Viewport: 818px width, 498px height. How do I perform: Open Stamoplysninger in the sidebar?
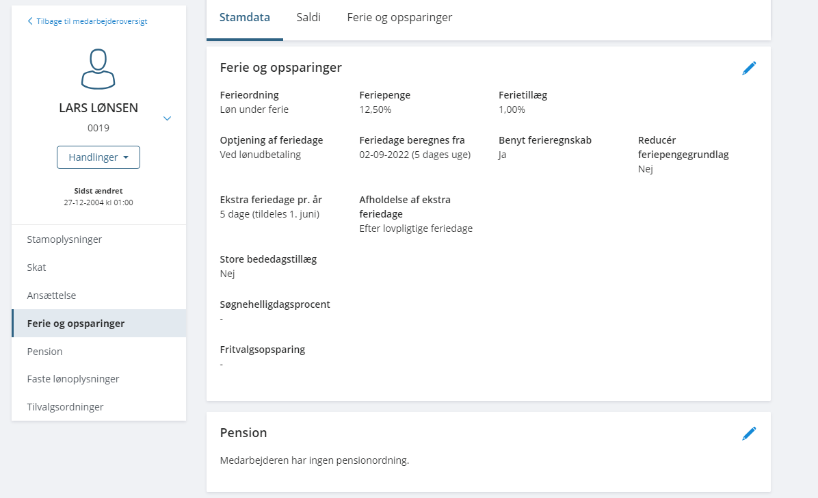click(x=64, y=239)
